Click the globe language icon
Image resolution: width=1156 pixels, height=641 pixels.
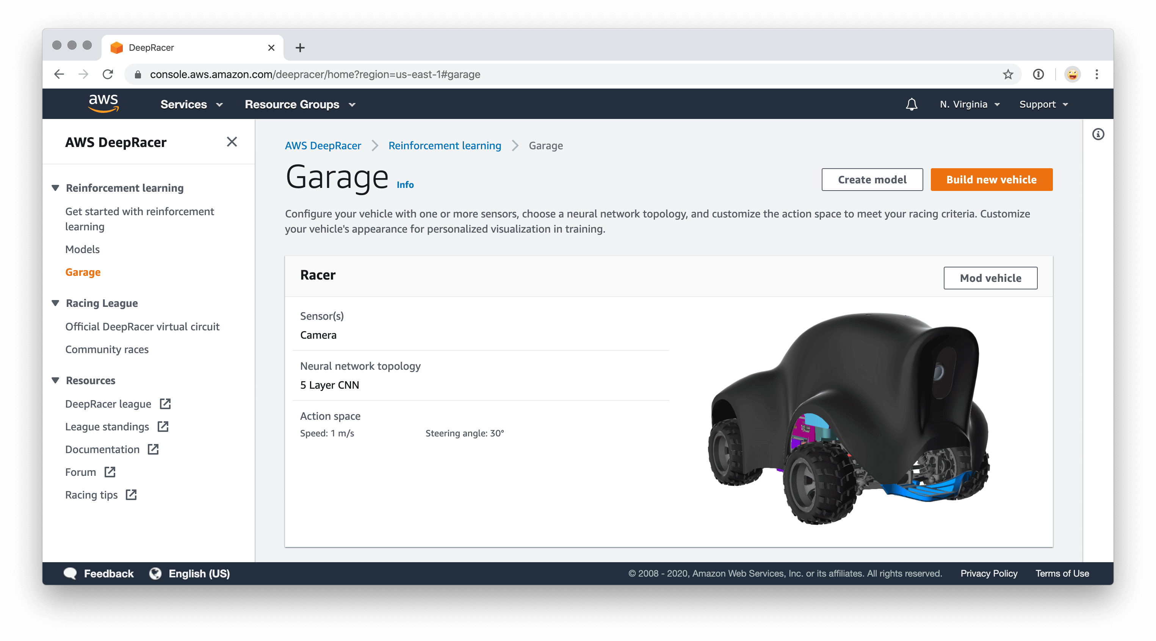tap(155, 573)
